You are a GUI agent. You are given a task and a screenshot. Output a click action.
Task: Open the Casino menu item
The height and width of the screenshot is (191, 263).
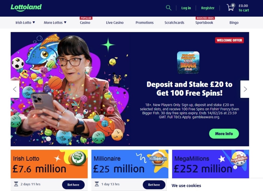pos(85,23)
